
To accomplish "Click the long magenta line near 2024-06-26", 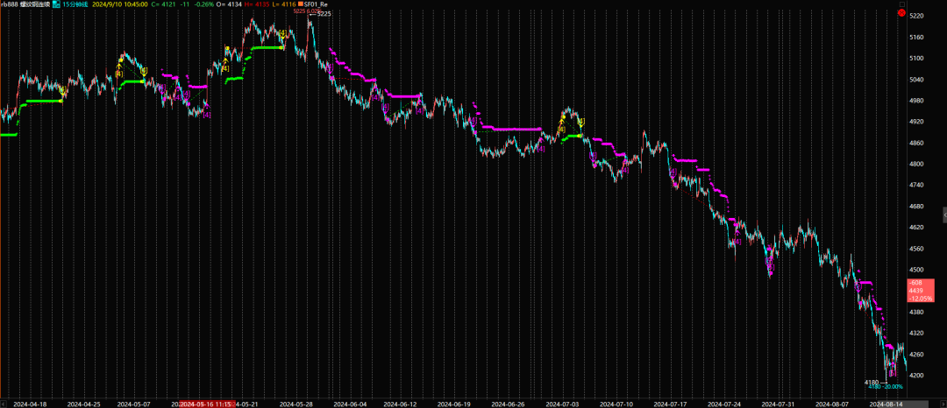I will (x=517, y=129).
